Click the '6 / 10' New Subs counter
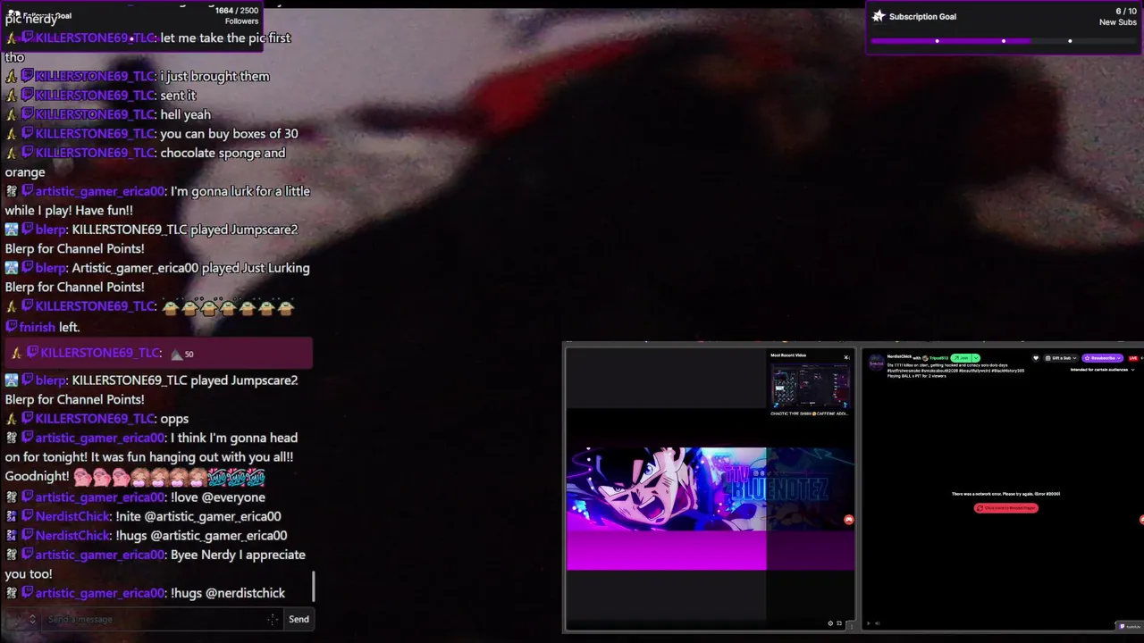 (1125, 11)
